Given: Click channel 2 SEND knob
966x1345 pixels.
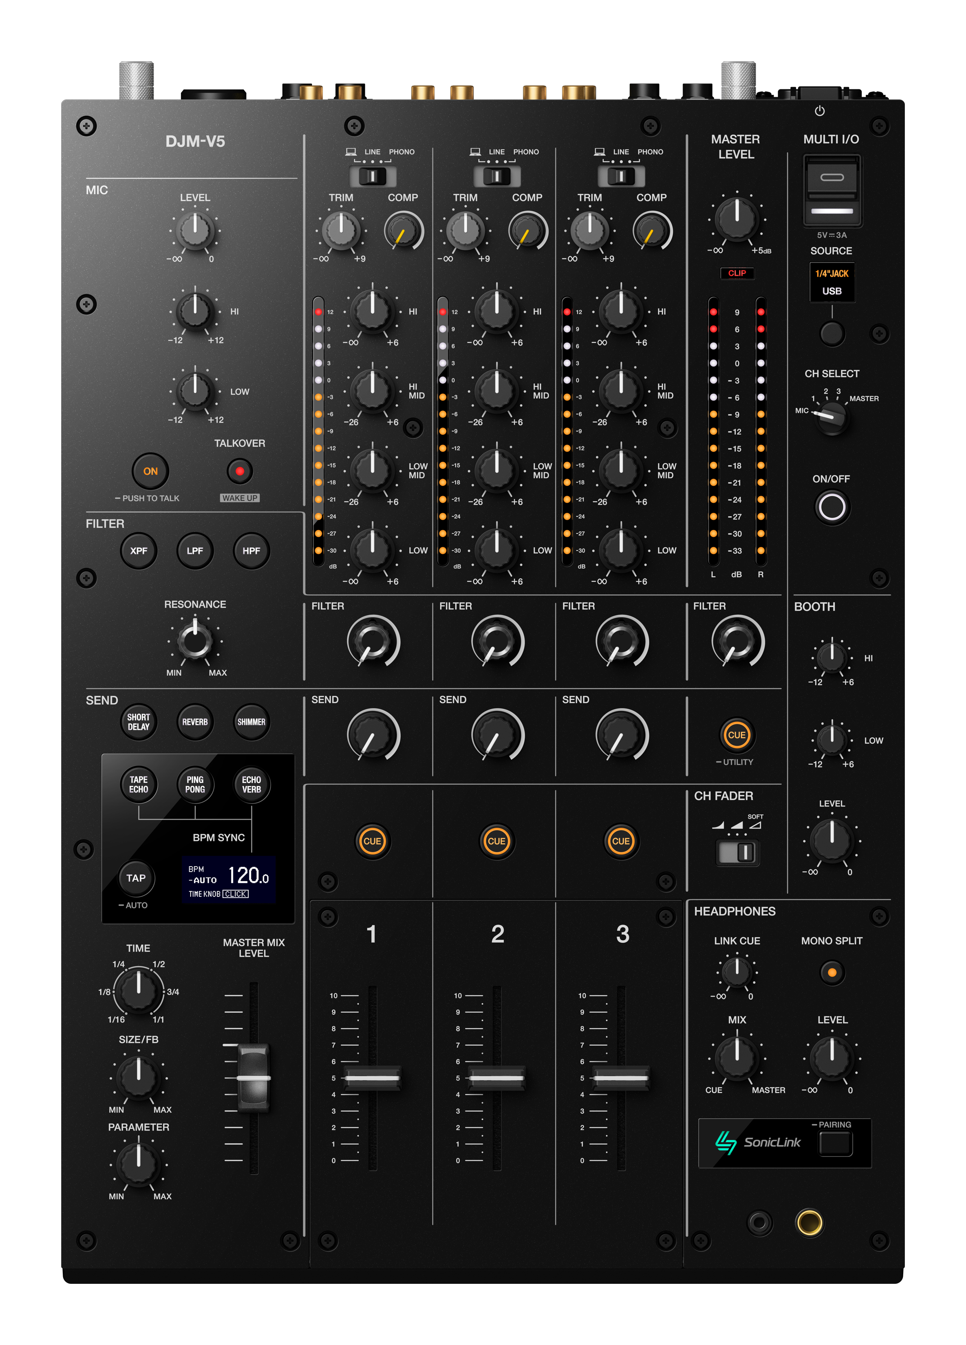Looking at the screenshot, I should [498, 735].
